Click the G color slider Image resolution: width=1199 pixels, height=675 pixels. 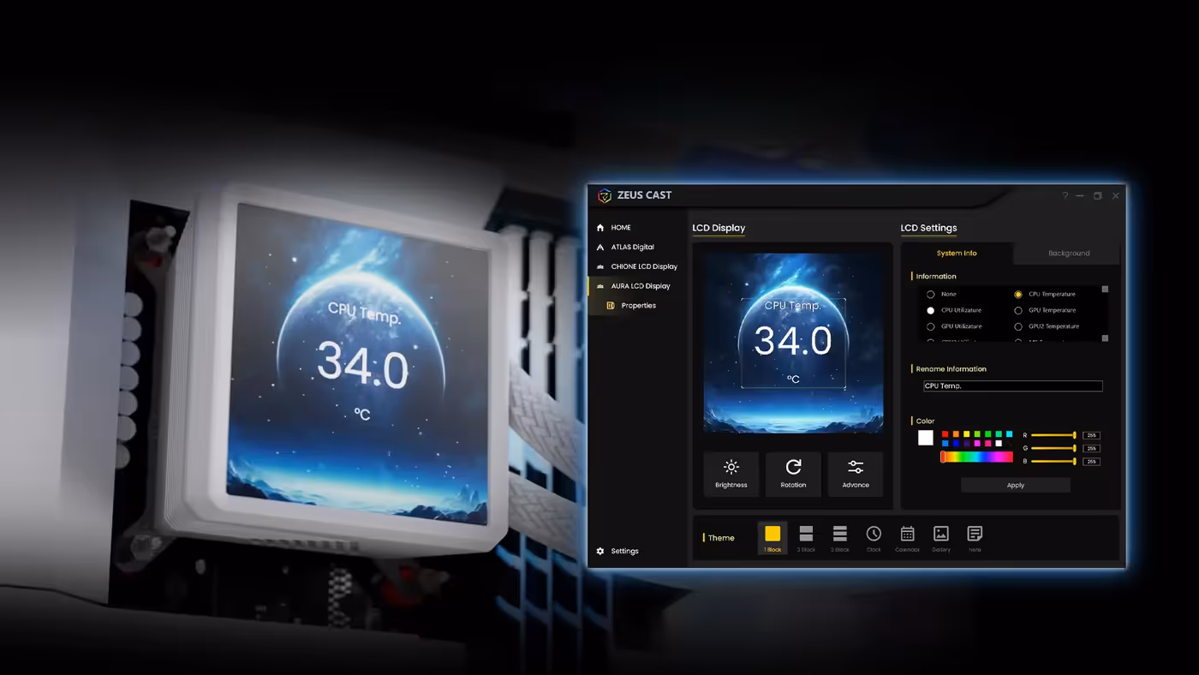(1054, 448)
